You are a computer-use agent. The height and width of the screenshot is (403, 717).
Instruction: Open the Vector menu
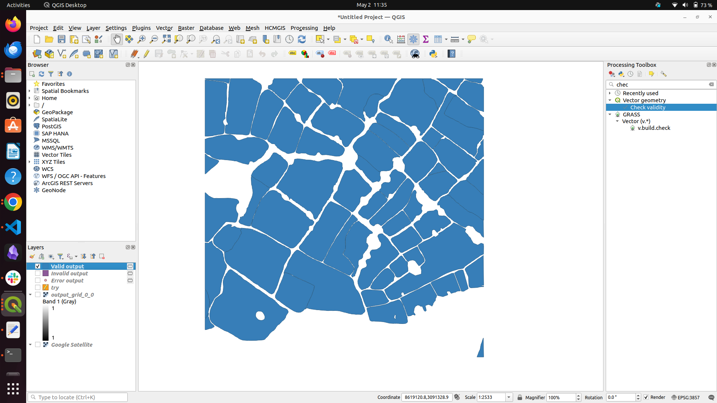click(164, 28)
